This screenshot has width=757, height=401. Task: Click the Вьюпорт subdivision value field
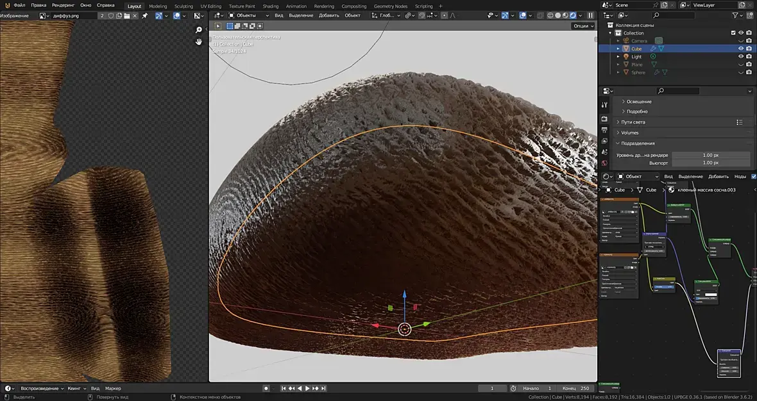710,163
